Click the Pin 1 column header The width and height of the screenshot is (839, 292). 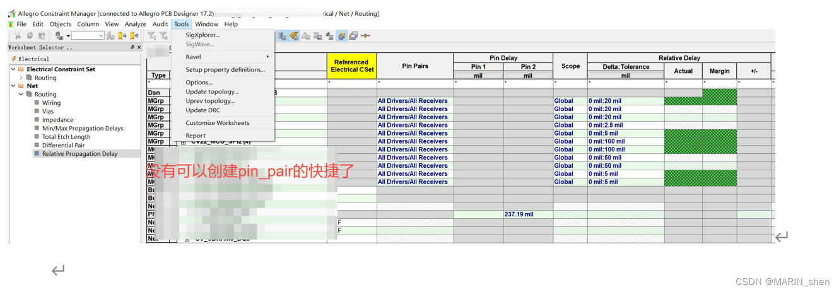478,67
